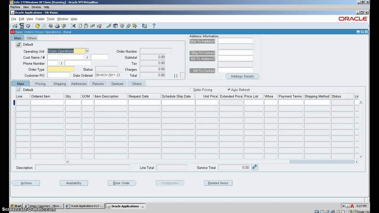Click the Book Order button

(121, 183)
